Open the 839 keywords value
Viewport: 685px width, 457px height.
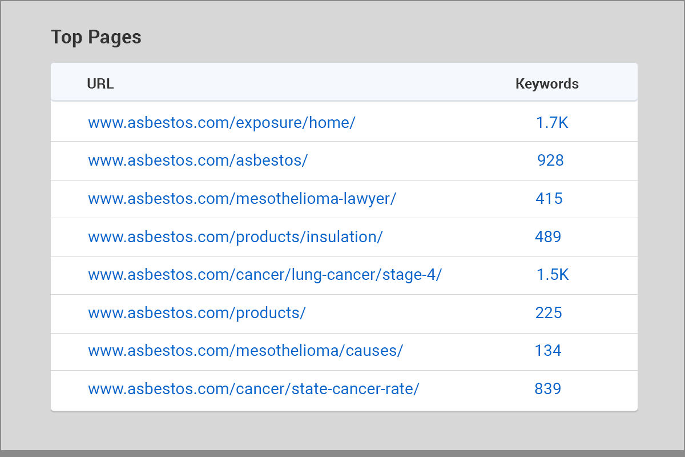pos(548,389)
